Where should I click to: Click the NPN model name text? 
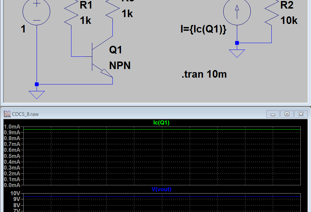[120, 66]
